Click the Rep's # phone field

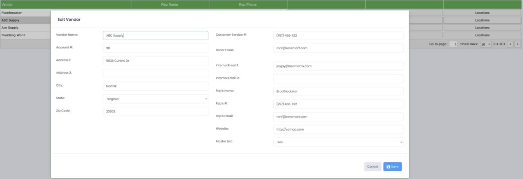click(338, 104)
